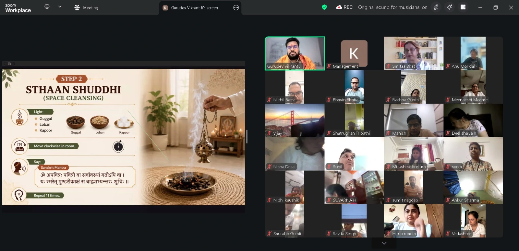Click muted mic icon on Savita Singh
This screenshot has width=519, height=251.
329,234
